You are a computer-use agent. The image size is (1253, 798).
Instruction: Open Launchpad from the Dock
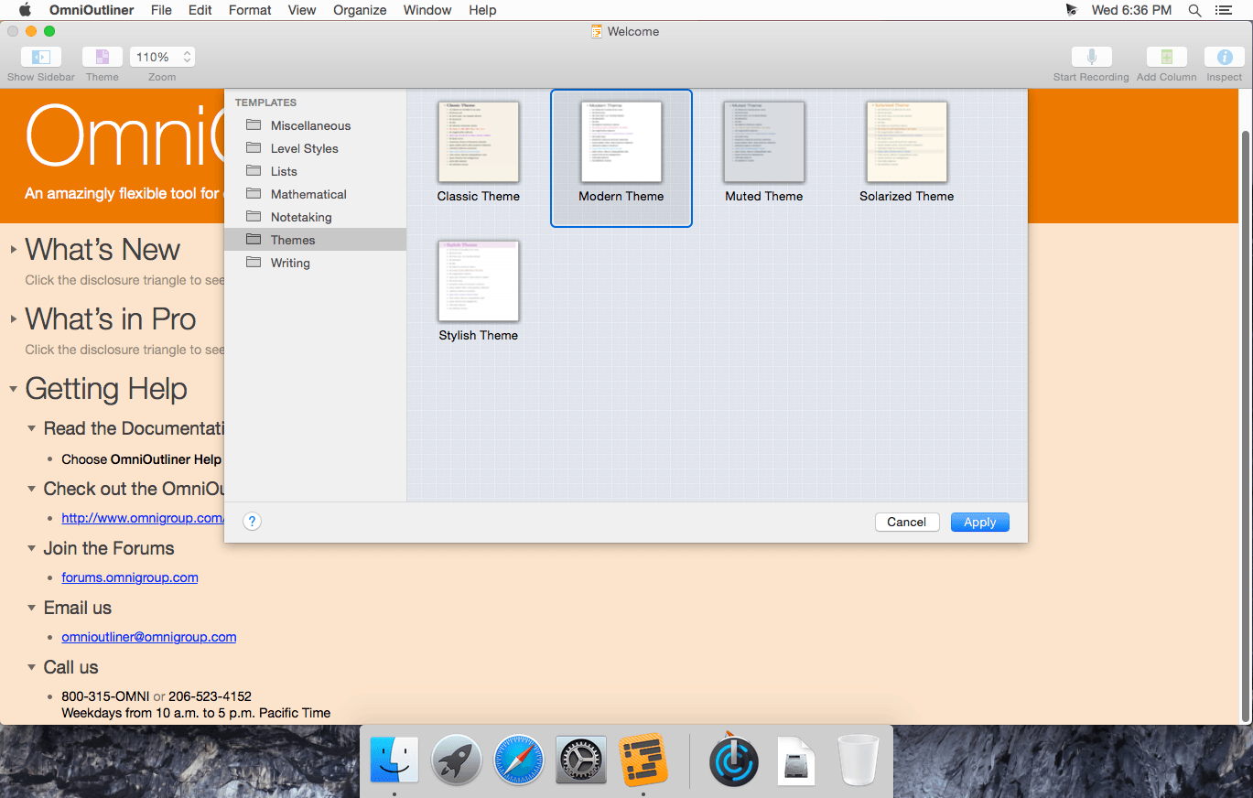(457, 760)
